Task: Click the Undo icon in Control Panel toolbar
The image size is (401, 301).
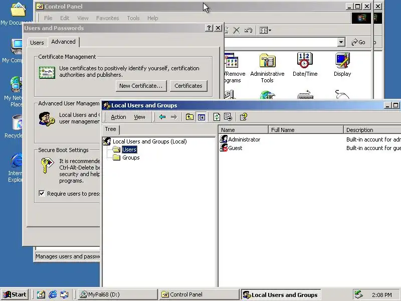Action: pyautogui.click(x=248, y=31)
